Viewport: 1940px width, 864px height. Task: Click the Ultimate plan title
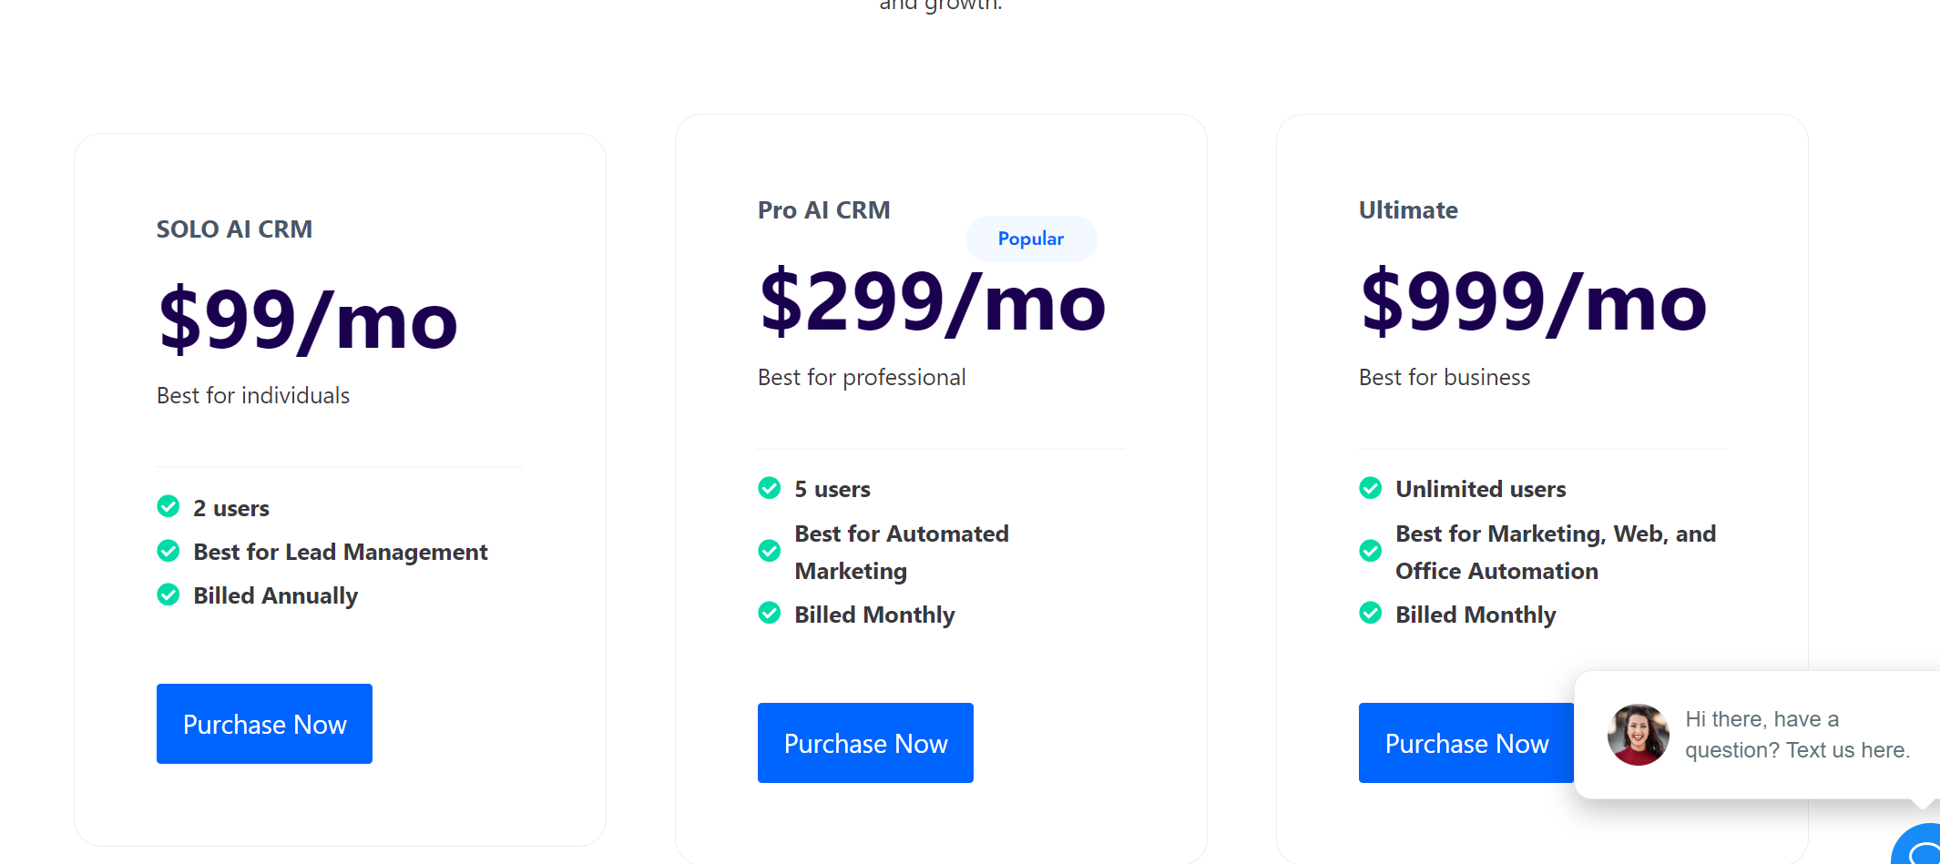pyautogui.click(x=1408, y=210)
